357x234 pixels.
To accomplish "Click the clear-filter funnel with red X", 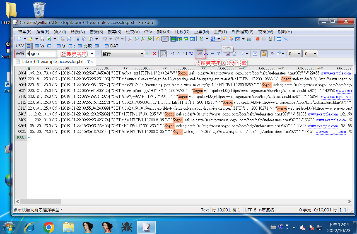I will [x=219, y=54].
